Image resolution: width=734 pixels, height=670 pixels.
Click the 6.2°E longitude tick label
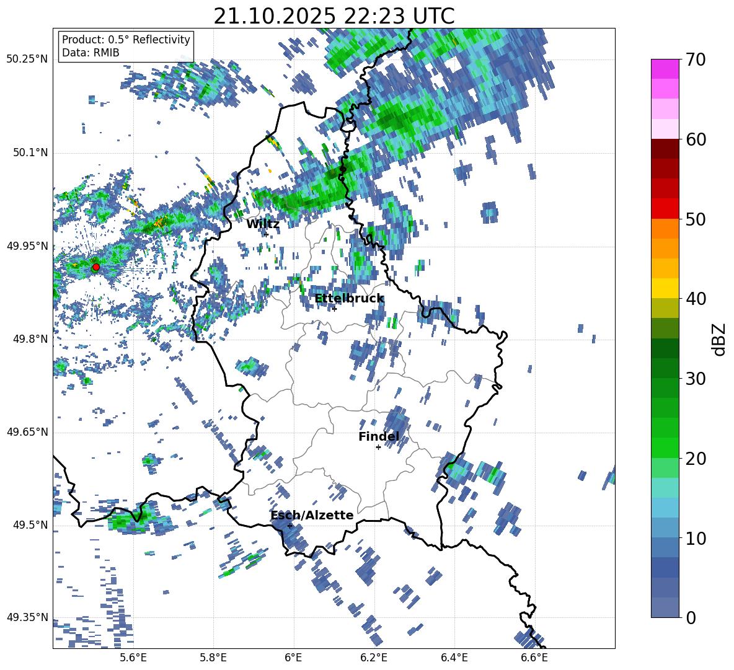coord(374,658)
